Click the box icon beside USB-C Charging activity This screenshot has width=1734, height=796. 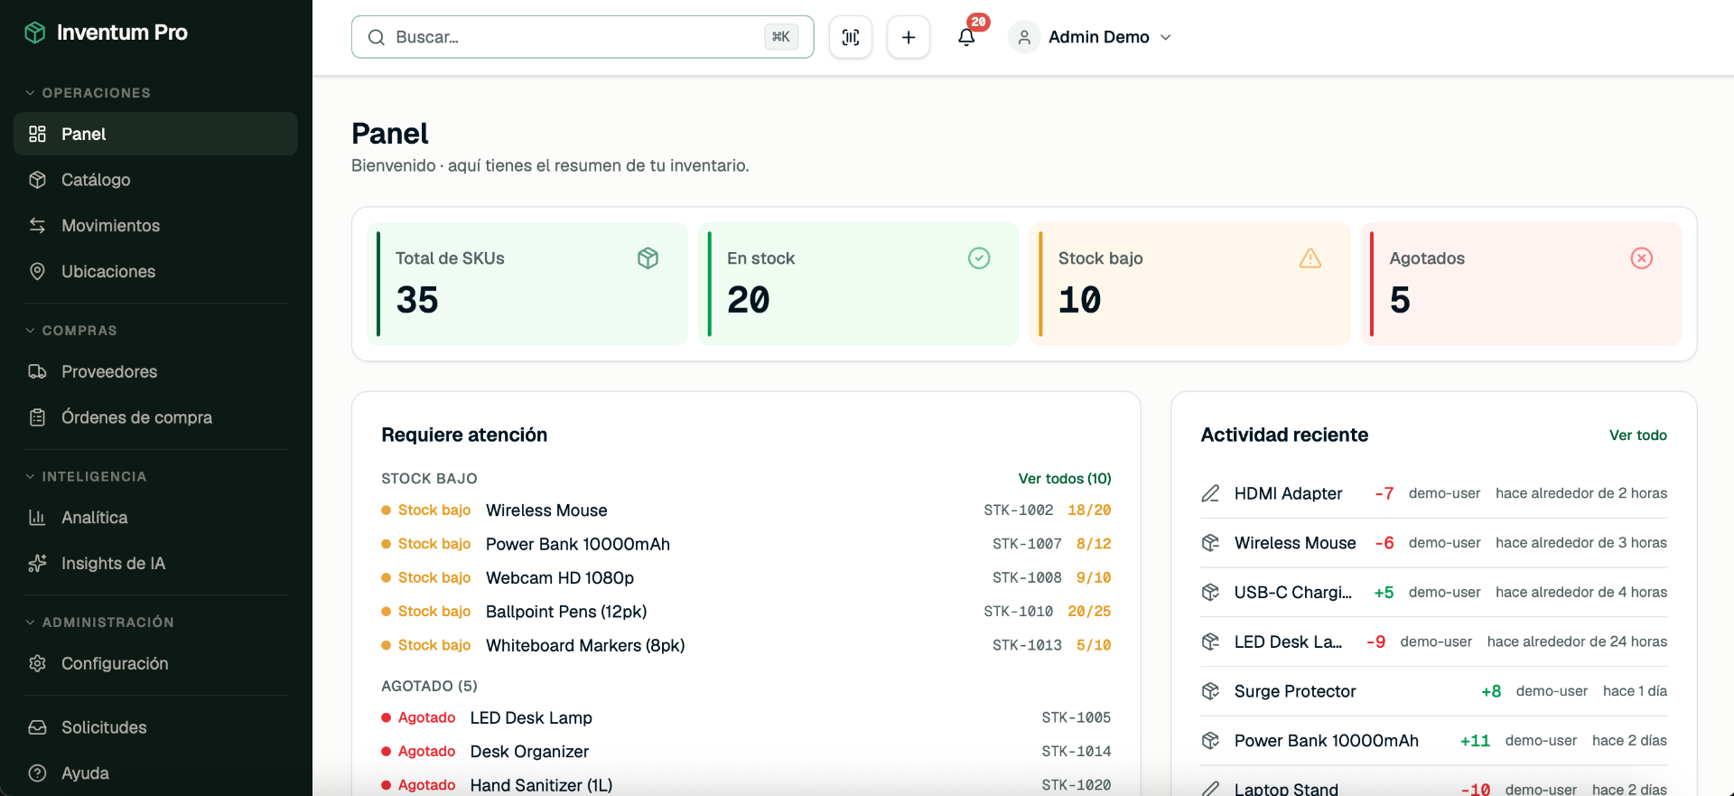[x=1210, y=593]
